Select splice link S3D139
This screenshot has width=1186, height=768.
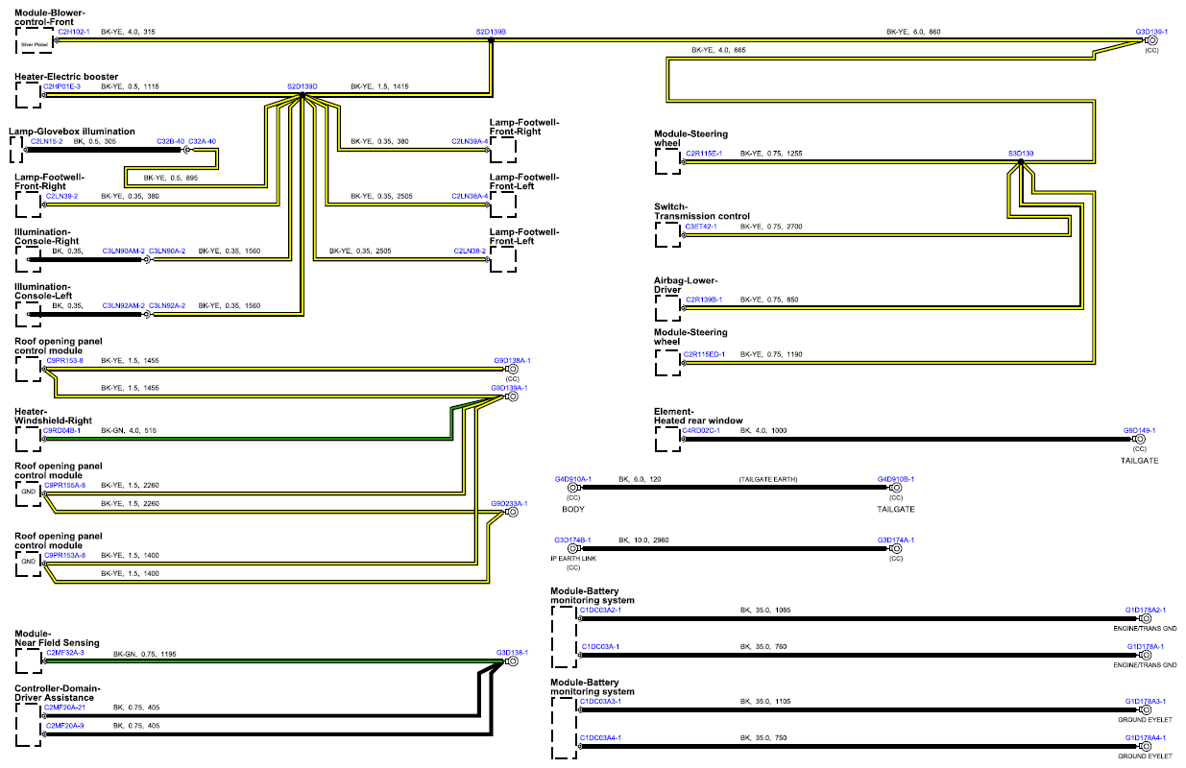pyautogui.click(x=1021, y=154)
